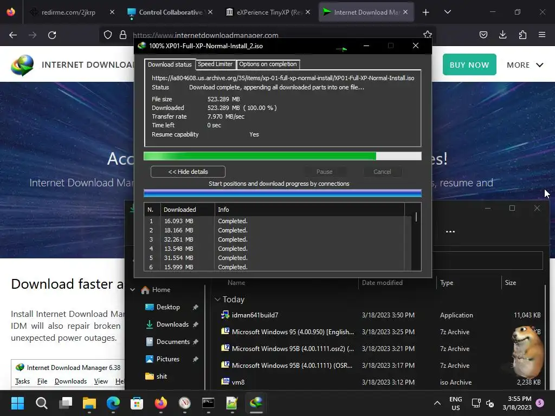
Task: Click the Downloaded column header in connections list
Action: click(x=188, y=210)
